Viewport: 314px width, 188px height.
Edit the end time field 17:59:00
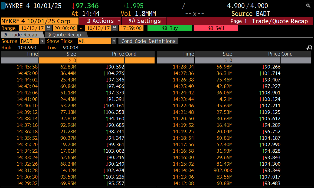pos(131,28)
